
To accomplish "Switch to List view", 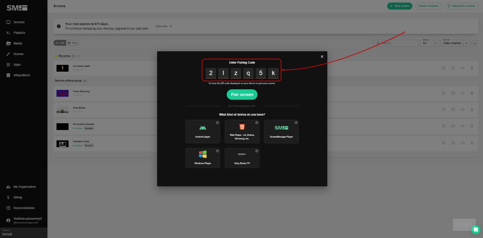I will click(60, 43).
